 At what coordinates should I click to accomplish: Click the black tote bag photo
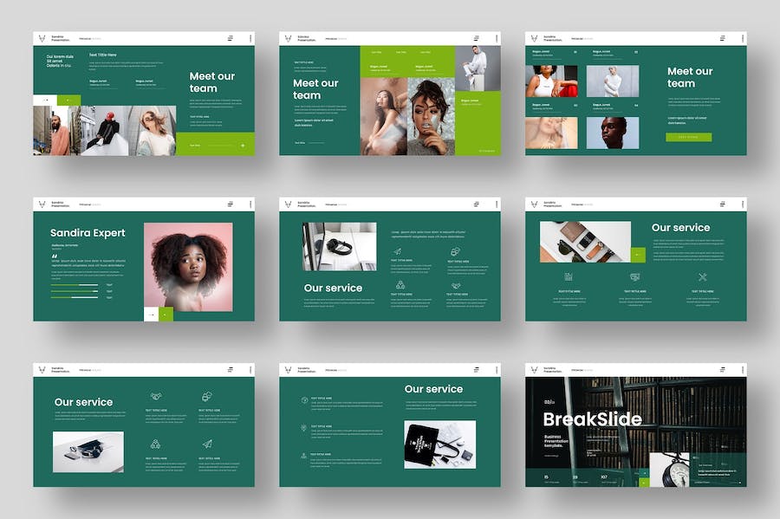(439, 444)
